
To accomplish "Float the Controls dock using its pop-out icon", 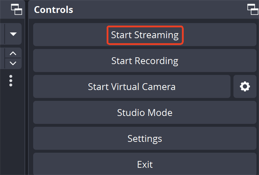I will coord(253,9).
